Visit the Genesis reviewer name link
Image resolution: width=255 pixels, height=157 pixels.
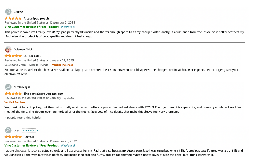[19, 12]
